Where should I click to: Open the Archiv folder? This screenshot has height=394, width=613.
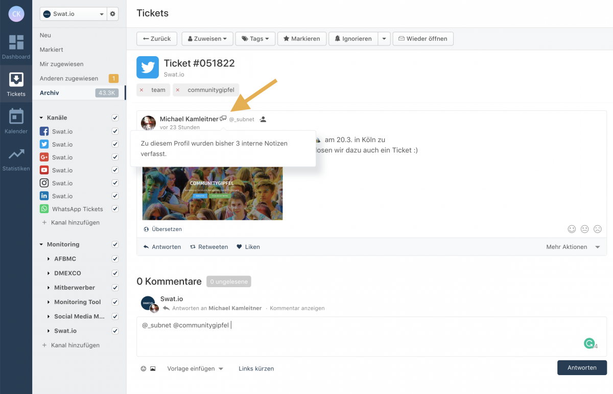tap(79, 93)
